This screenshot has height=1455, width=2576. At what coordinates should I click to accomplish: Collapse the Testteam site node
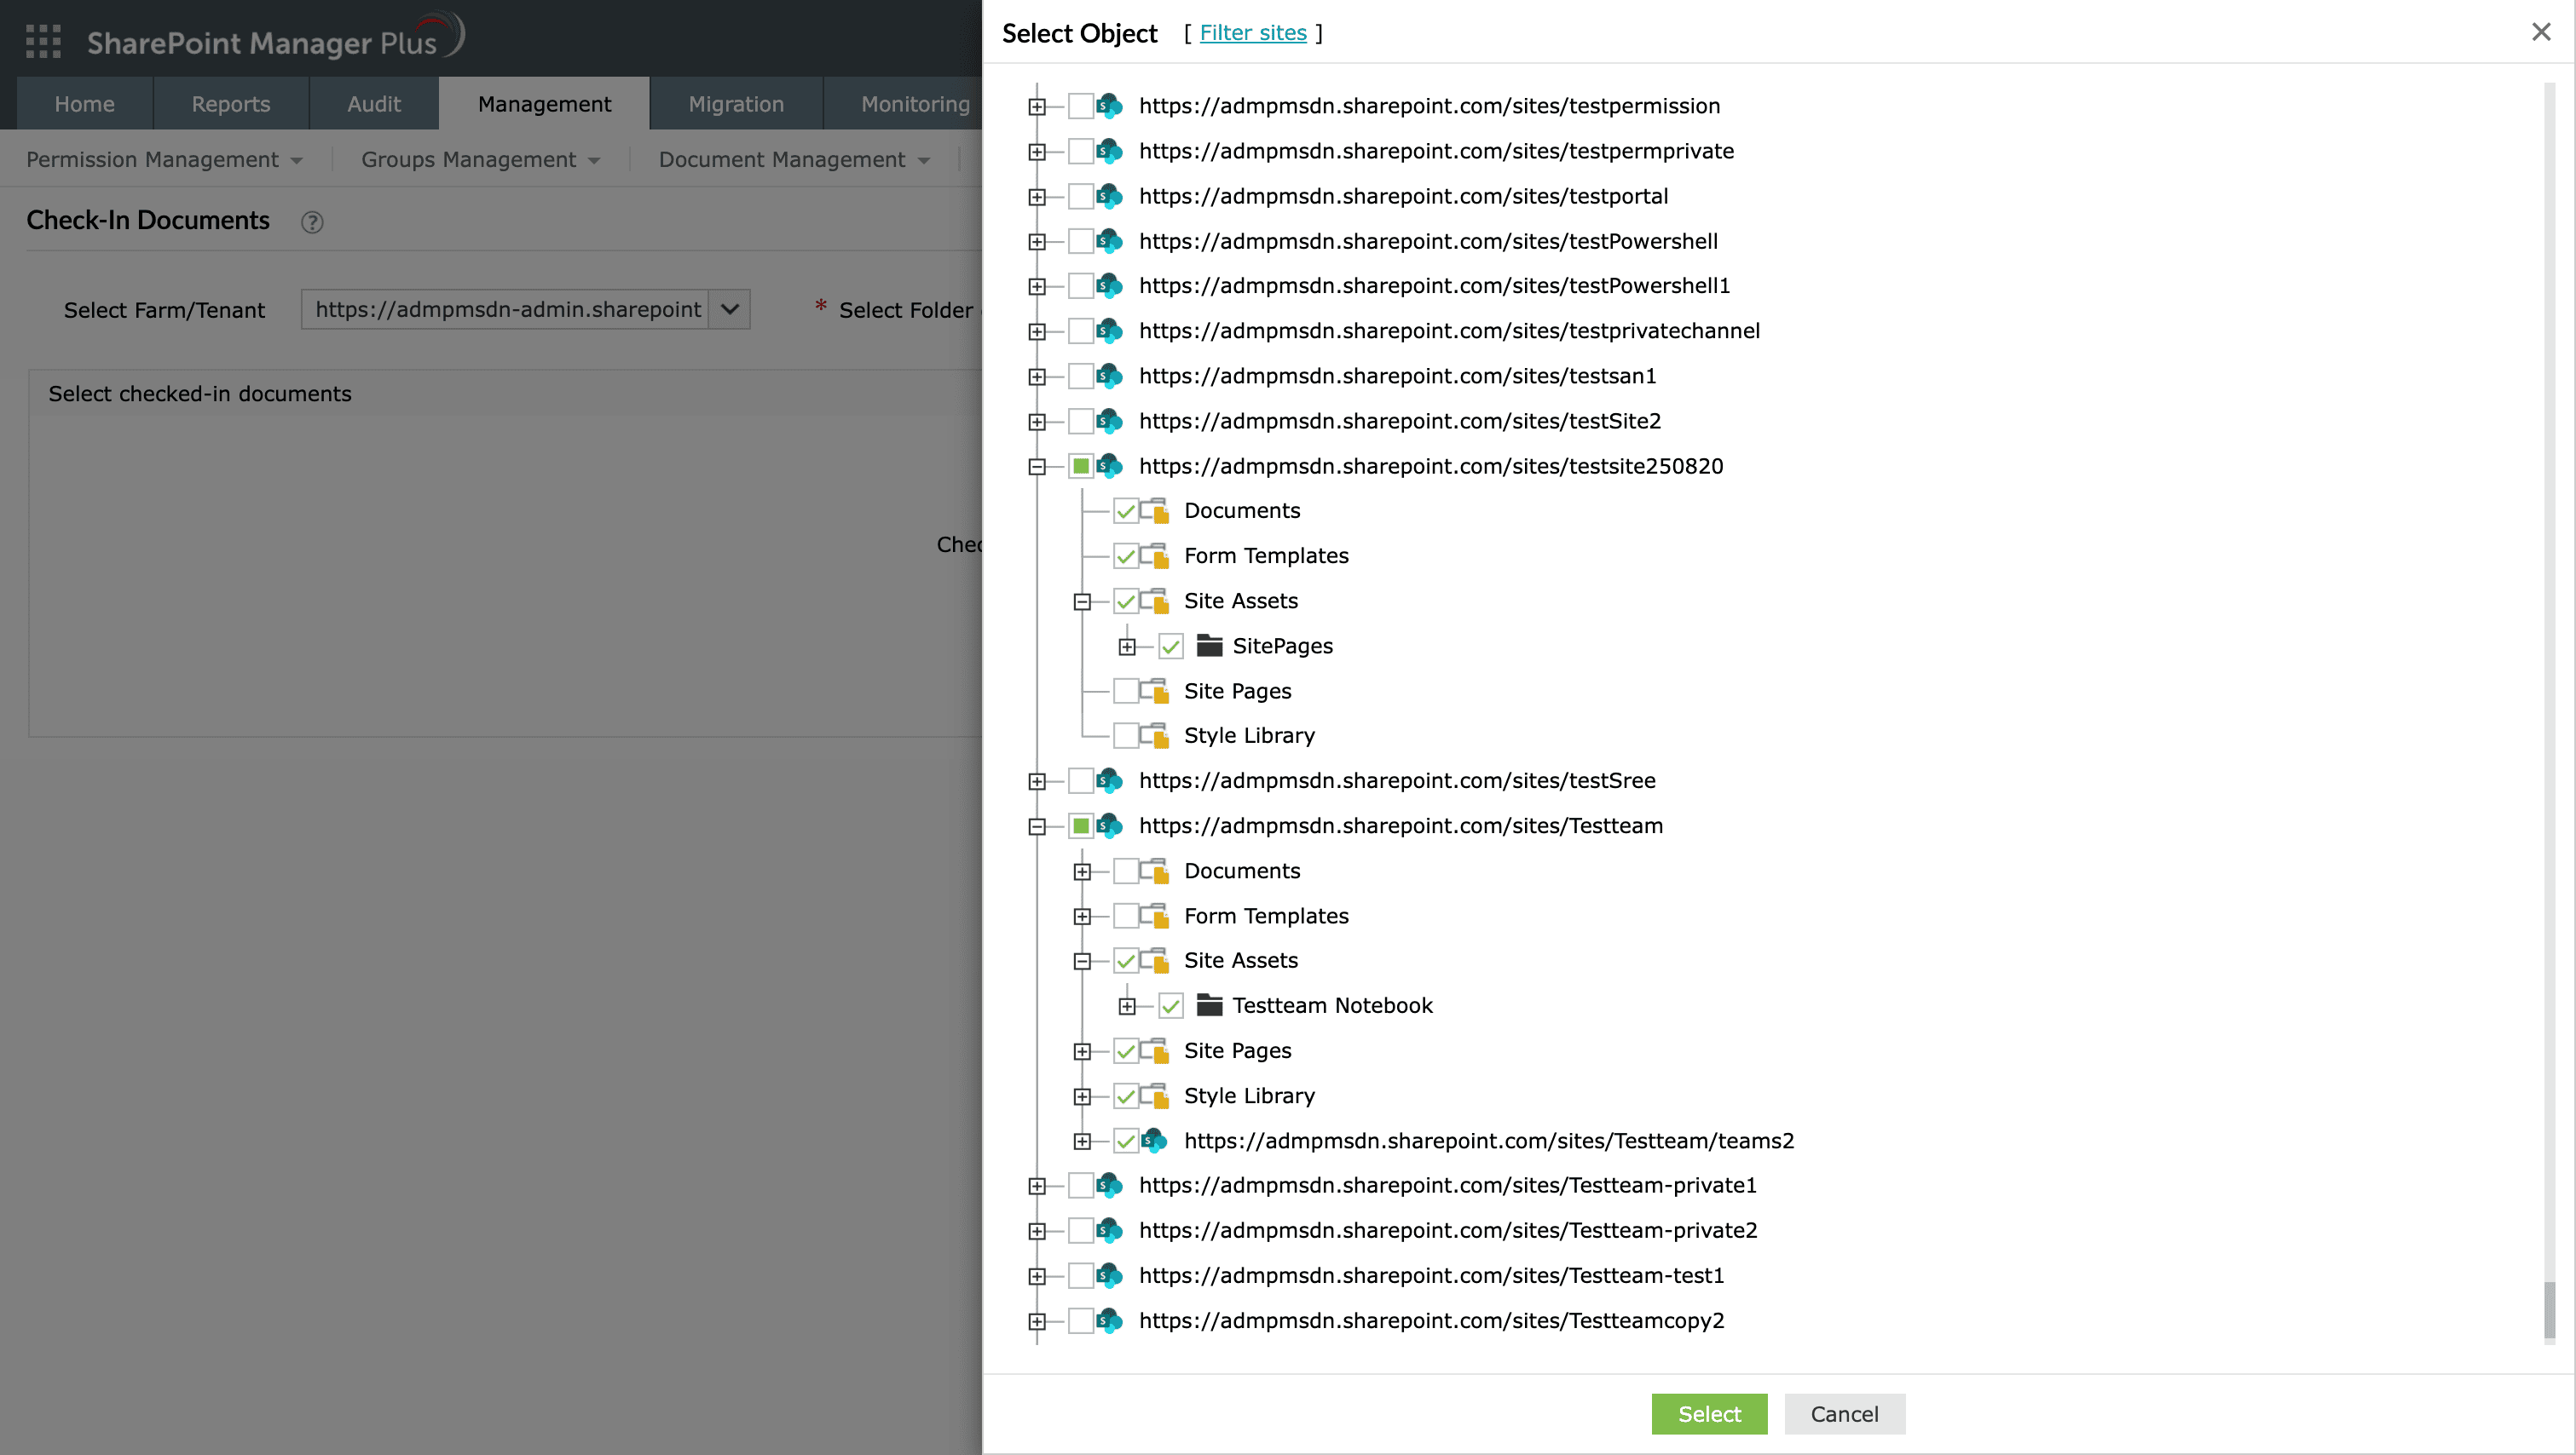(x=1037, y=826)
